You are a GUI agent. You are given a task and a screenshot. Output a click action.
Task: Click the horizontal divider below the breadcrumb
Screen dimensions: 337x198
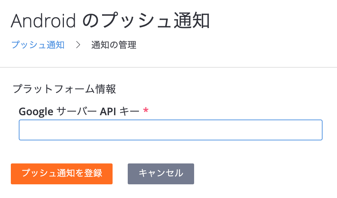tap(168, 67)
